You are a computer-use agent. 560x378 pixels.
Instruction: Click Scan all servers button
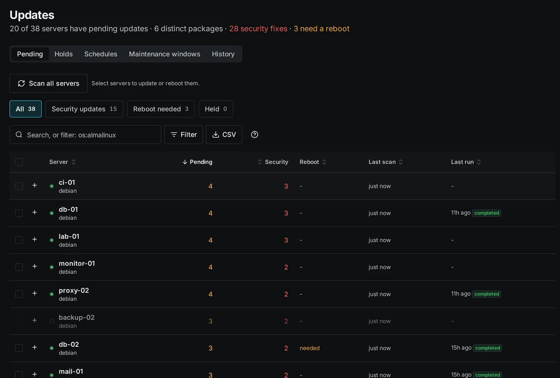[x=49, y=83]
